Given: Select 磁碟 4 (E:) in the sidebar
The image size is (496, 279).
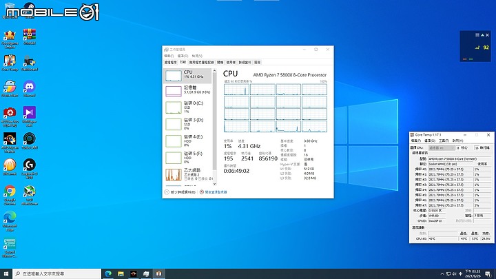Looking at the screenshot, I should [x=187, y=141].
